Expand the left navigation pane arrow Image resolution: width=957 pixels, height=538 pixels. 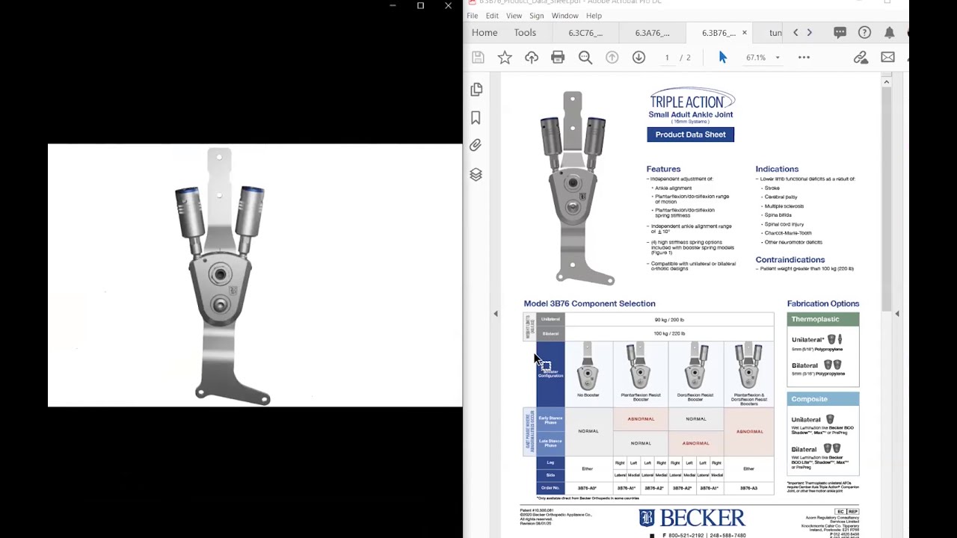(x=495, y=314)
